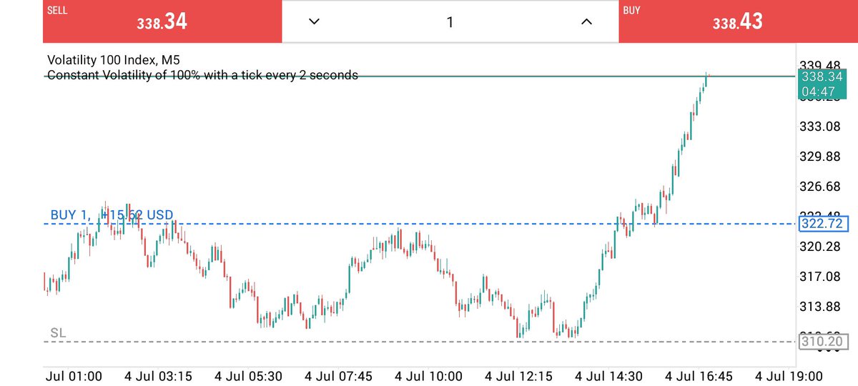Image resolution: width=858 pixels, height=386 pixels.
Task: Tap the 320.28 price axis label
Action: point(822,247)
